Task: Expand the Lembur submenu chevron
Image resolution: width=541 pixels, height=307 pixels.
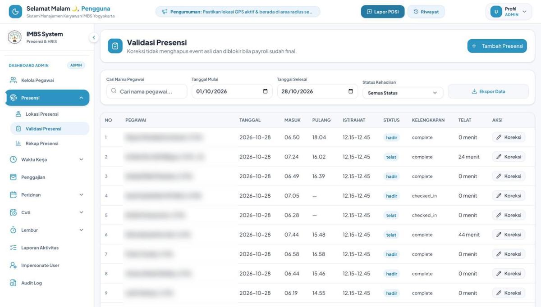Action: 81,230
